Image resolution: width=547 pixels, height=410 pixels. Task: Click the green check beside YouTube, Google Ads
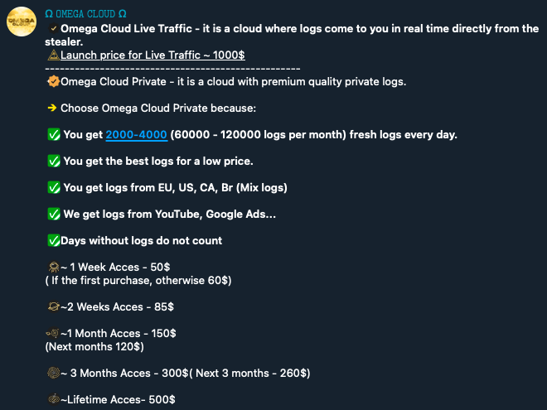click(x=54, y=214)
